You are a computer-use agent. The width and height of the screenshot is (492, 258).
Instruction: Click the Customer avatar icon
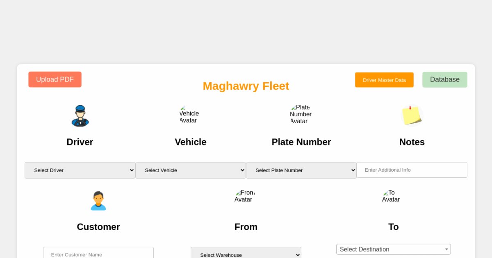point(98,200)
